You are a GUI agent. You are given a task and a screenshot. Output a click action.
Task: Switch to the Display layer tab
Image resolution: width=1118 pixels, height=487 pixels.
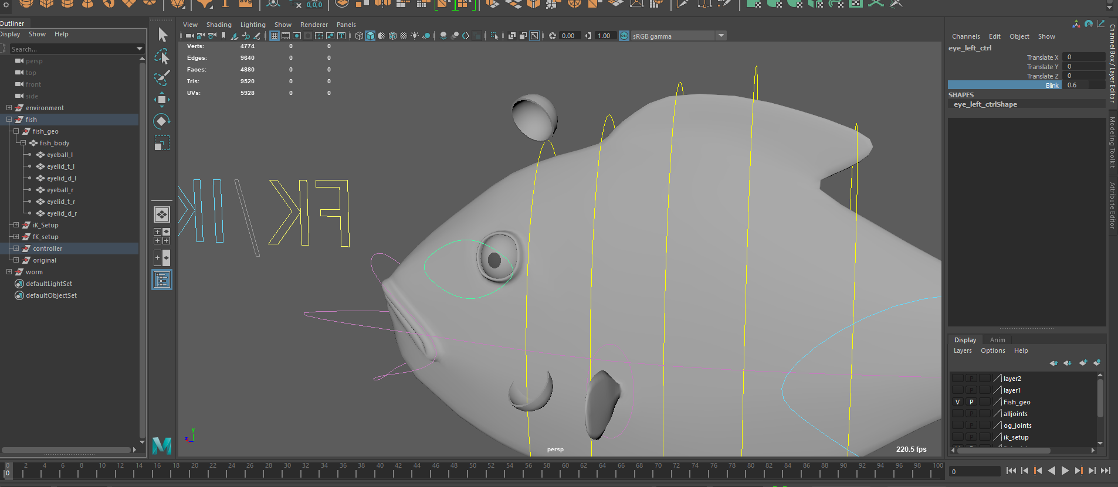pyautogui.click(x=965, y=340)
